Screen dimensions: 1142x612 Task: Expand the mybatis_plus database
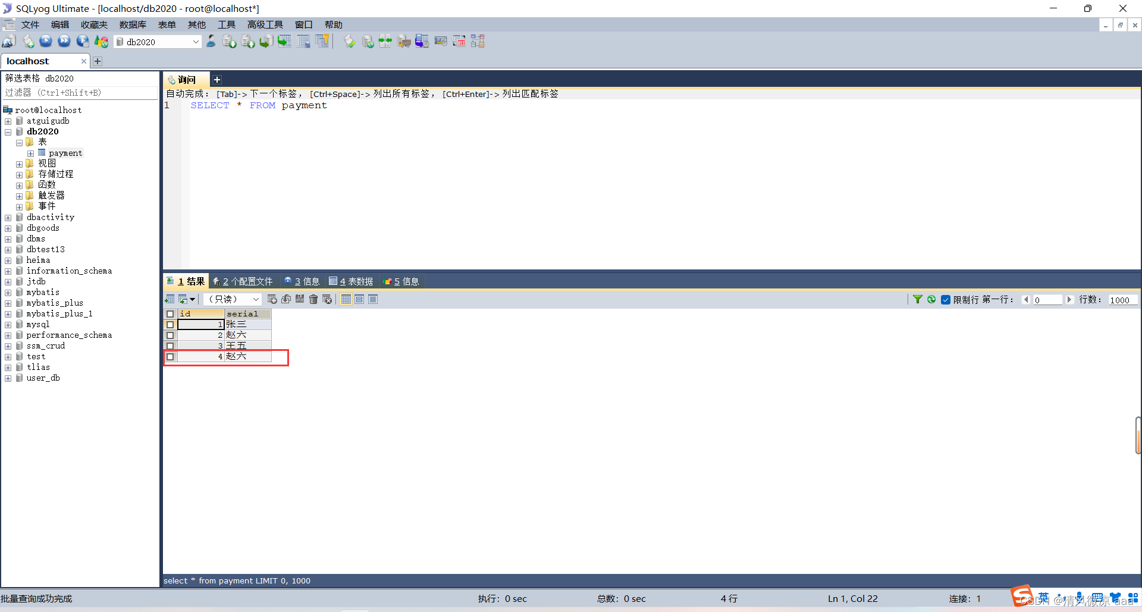(8, 303)
